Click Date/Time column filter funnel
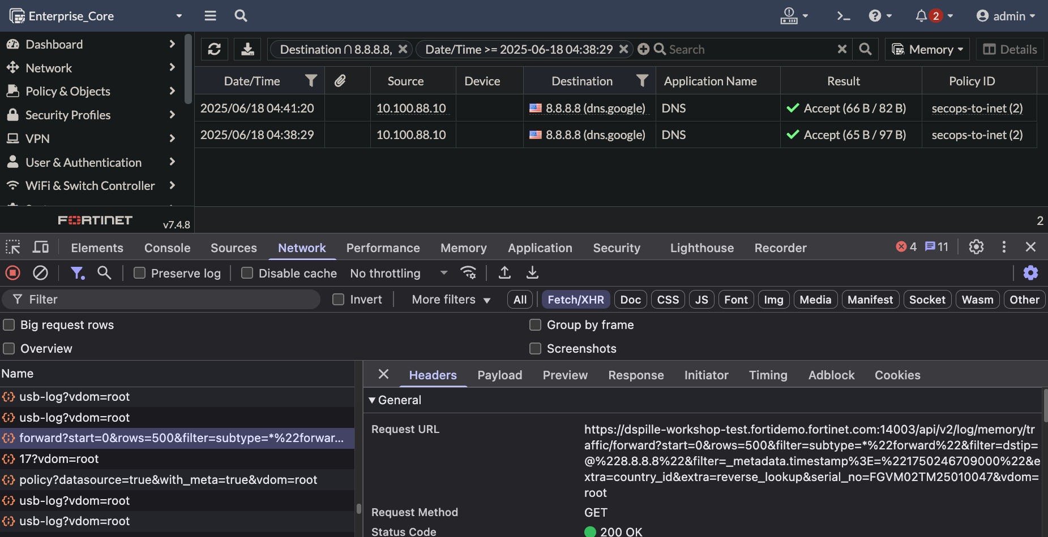1048x537 pixels. (311, 81)
